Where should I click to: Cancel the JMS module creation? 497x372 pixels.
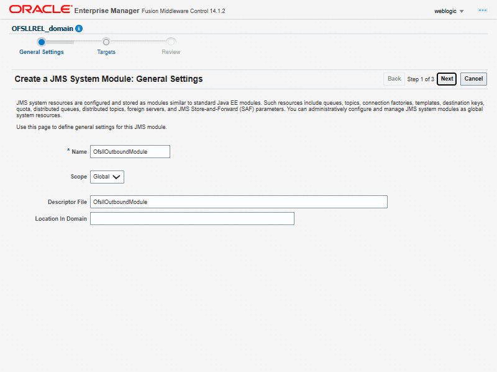point(473,79)
